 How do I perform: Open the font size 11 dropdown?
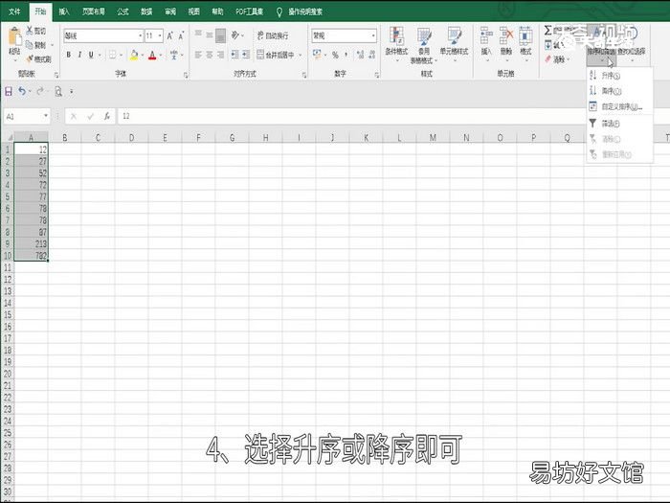tap(160, 36)
